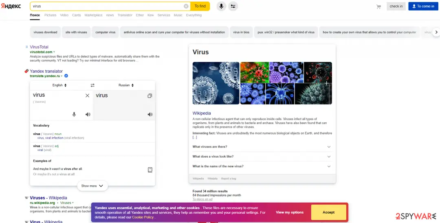Image resolution: width=440 pixels, height=223 pixels.
Task: Play source word pronunciation
Action: click(x=88, y=114)
